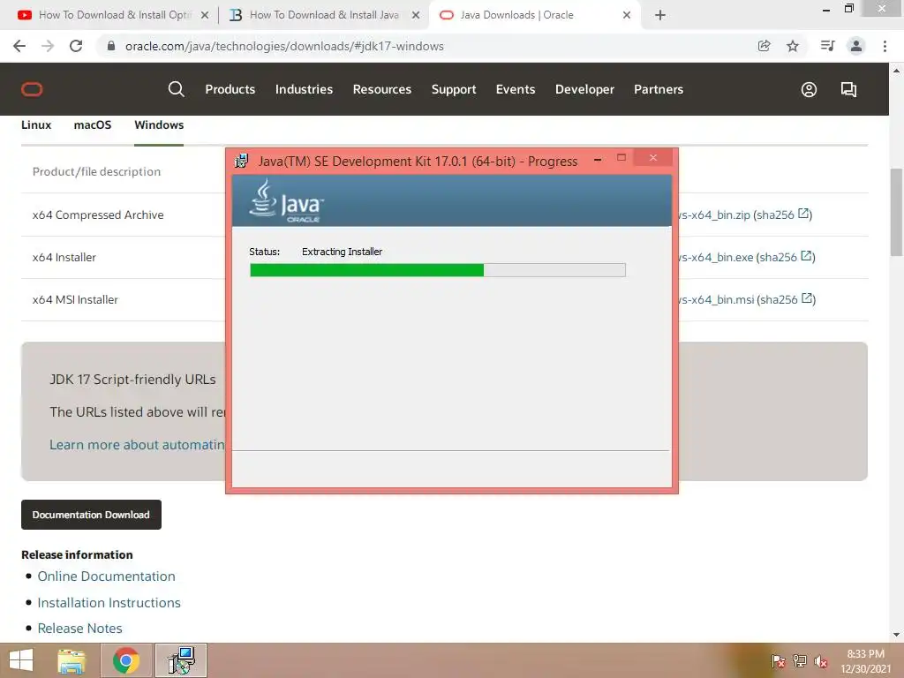The image size is (904, 678).
Task: Select the macOS platform tab
Action: pyautogui.click(x=93, y=125)
